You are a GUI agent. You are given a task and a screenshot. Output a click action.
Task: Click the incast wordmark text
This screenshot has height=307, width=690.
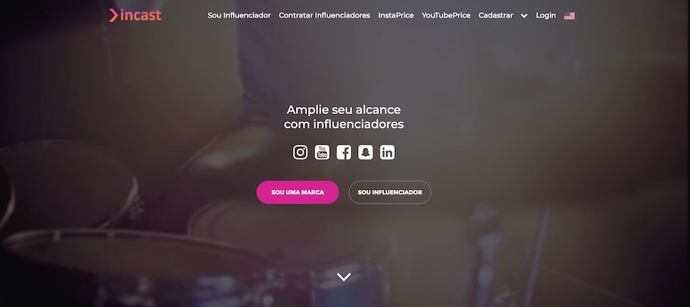(141, 15)
